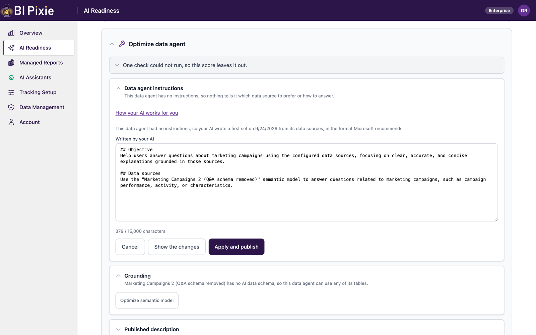Click the AI Assistants robot icon
The width and height of the screenshot is (536, 335).
tap(11, 77)
